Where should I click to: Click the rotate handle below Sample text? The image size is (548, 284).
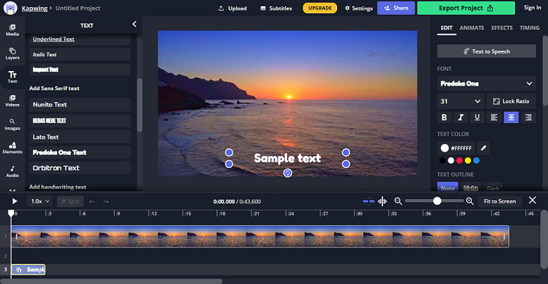[288, 173]
